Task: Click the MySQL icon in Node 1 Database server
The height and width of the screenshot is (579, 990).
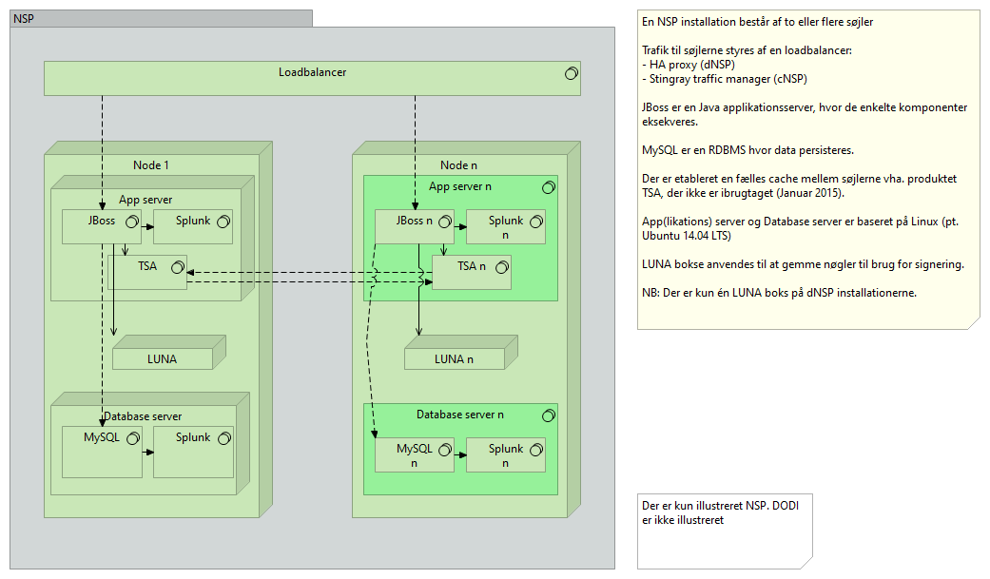Action: pyautogui.click(x=133, y=438)
